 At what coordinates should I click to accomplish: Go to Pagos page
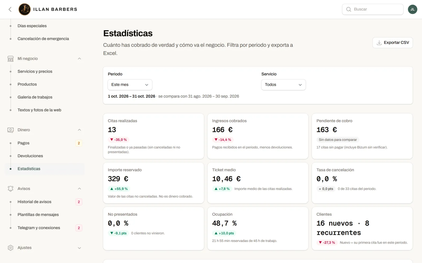point(23,143)
